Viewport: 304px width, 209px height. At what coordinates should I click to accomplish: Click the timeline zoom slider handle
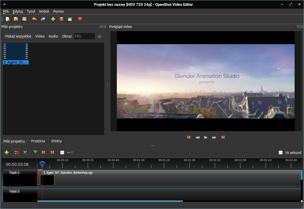coord(72,153)
